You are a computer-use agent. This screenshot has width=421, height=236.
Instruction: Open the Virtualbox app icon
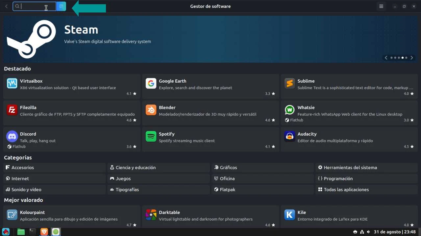pos(12,84)
